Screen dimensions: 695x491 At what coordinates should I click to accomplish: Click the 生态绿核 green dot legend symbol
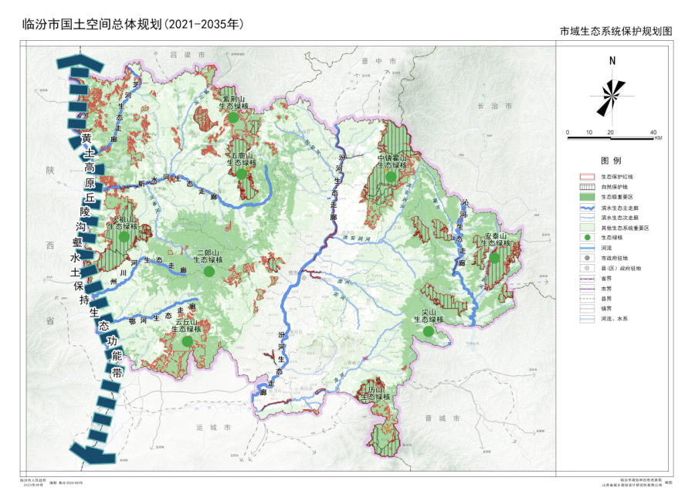(x=588, y=238)
